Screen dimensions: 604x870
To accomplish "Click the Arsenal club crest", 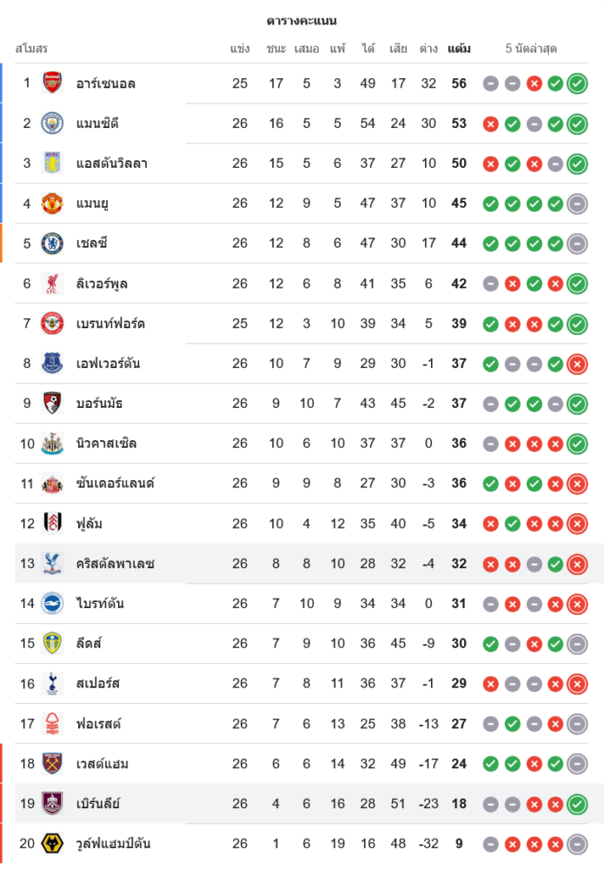I will tap(53, 83).
